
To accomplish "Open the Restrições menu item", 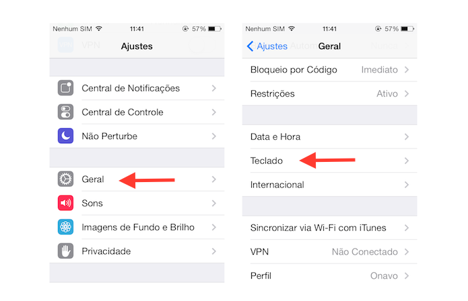I will [x=329, y=93].
